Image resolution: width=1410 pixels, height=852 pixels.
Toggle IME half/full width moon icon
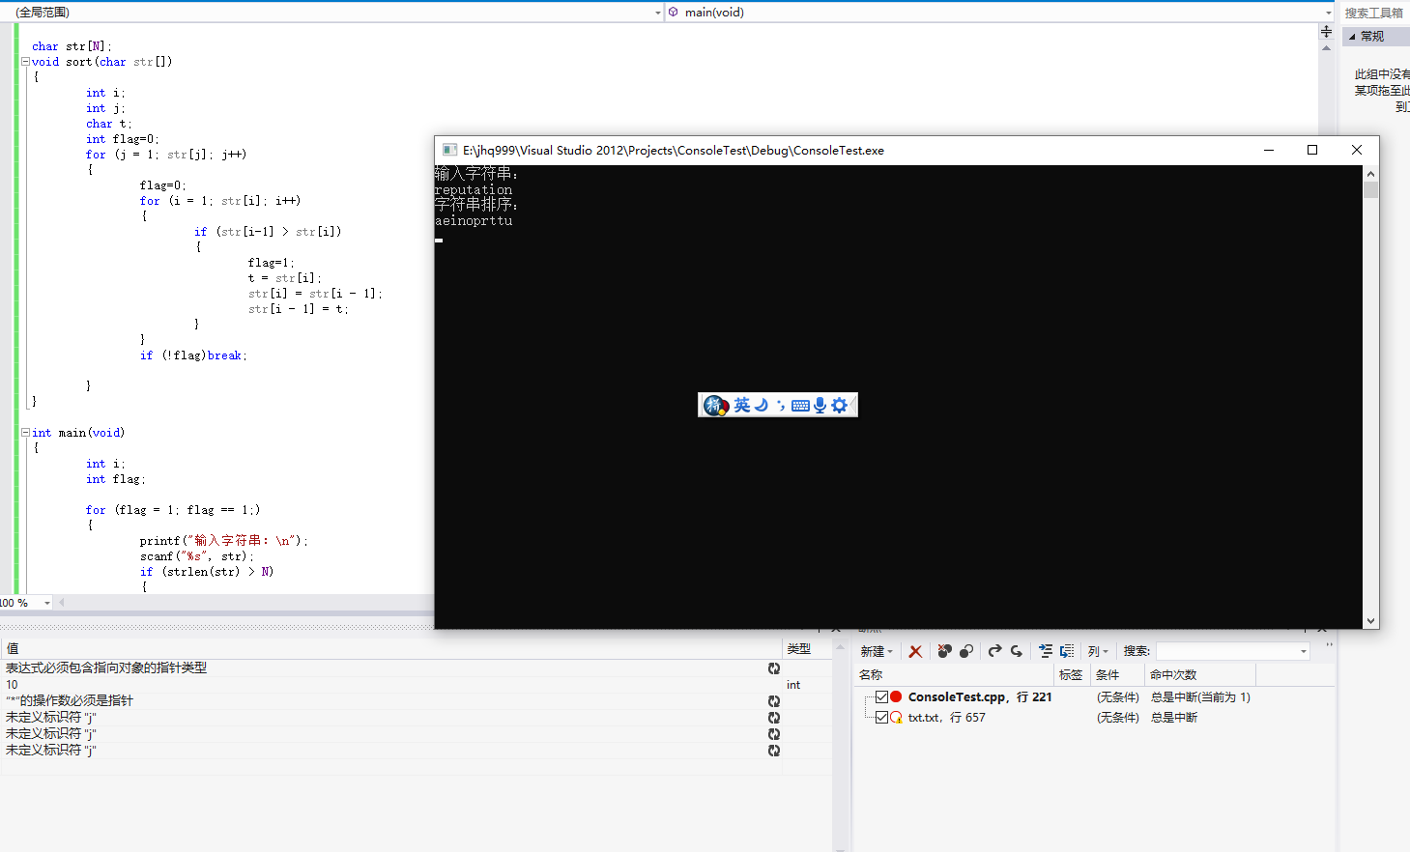[762, 405]
